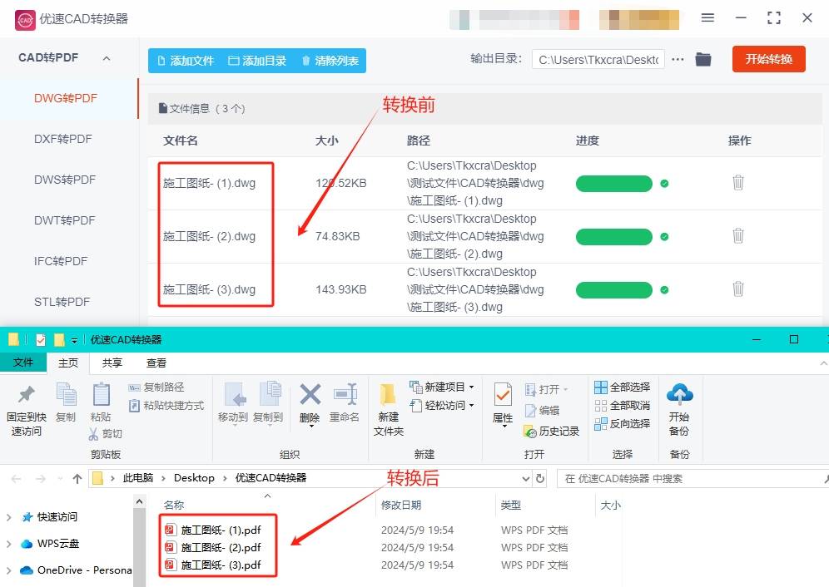
Task: Expand OneDrive - Persona in navigation pane
Action: tap(8, 570)
